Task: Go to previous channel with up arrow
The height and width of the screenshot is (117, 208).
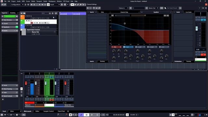Action: point(94,8)
